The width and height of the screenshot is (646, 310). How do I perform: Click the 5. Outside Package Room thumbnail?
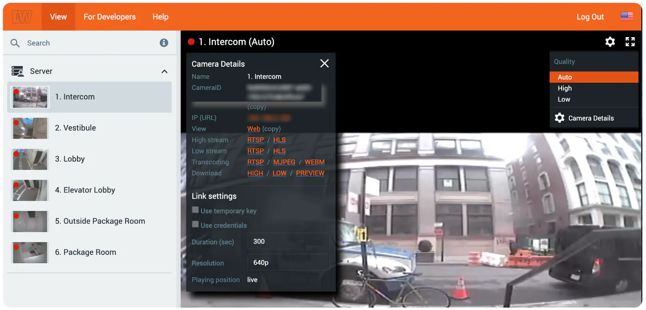click(x=30, y=222)
